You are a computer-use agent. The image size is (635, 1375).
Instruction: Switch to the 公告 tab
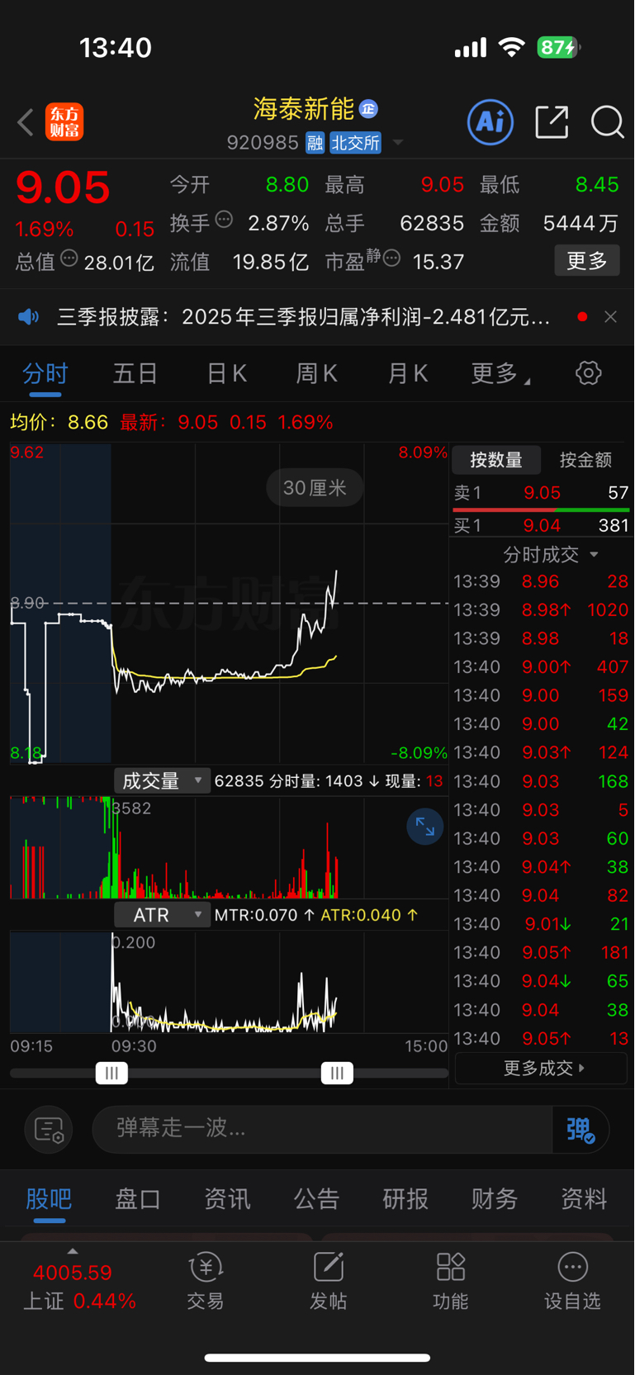(316, 1199)
